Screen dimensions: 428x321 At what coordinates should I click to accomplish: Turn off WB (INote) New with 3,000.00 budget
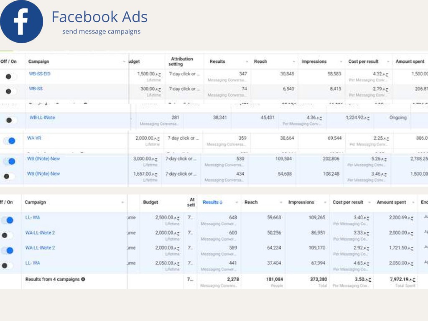pyautogui.click(x=9, y=162)
